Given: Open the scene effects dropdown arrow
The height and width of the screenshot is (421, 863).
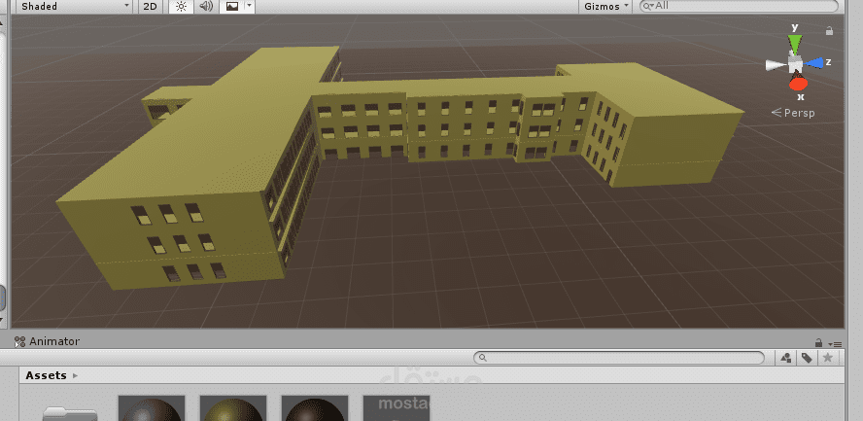Looking at the screenshot, I should coord(250,6).
